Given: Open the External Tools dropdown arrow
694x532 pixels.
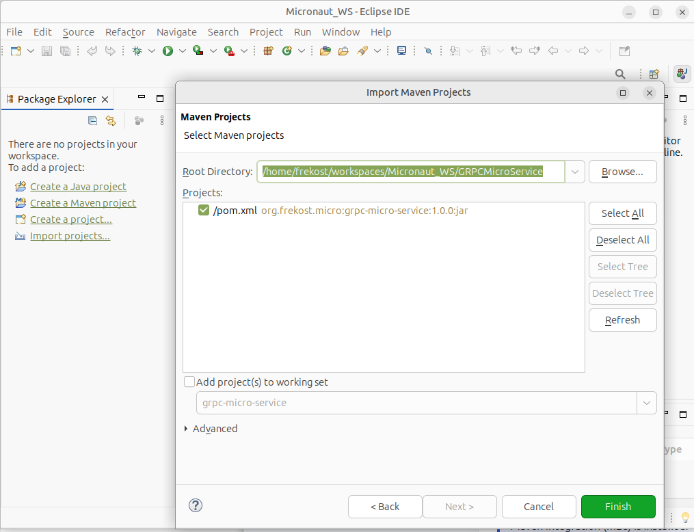Looking at the screenshot, I should (x=244, y=51).
